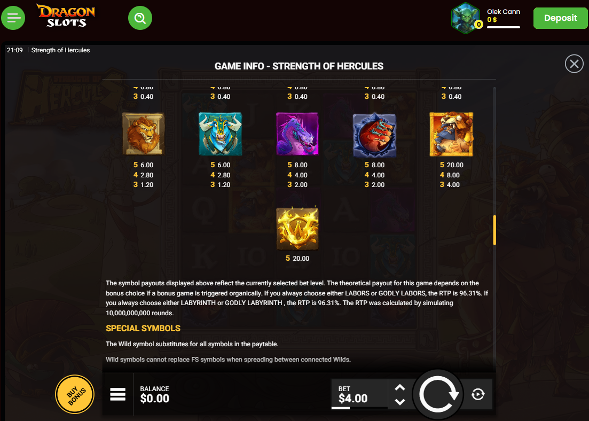Spin the reels with the circular arrow
The image size is (589, 421).
pyautogui.click(x=438, y=394)
